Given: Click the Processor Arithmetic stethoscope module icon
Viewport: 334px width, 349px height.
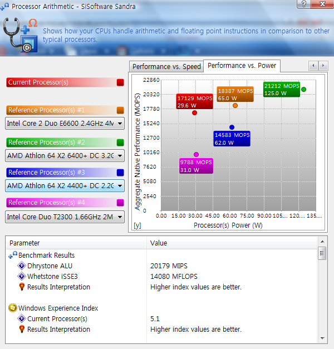Looking at the screenshot, I should click(20, 35).
